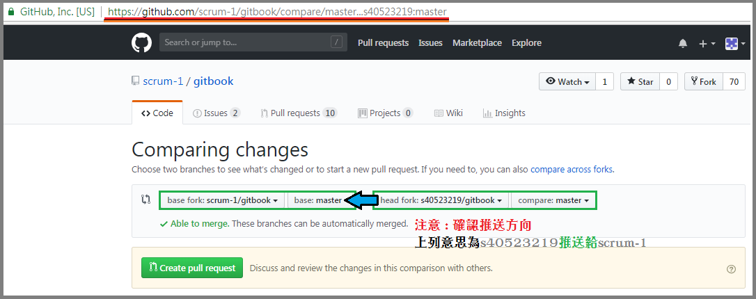Click the slash shortcut key icon in search
The height and width of the screenshot is (299, 756).
(x=336, y=42)
